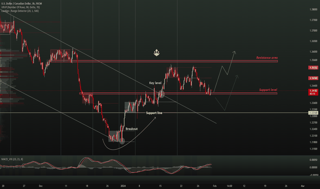Click the 8 date label on time axis
This screenshot has width=320, height=189.
pos(139,186)
